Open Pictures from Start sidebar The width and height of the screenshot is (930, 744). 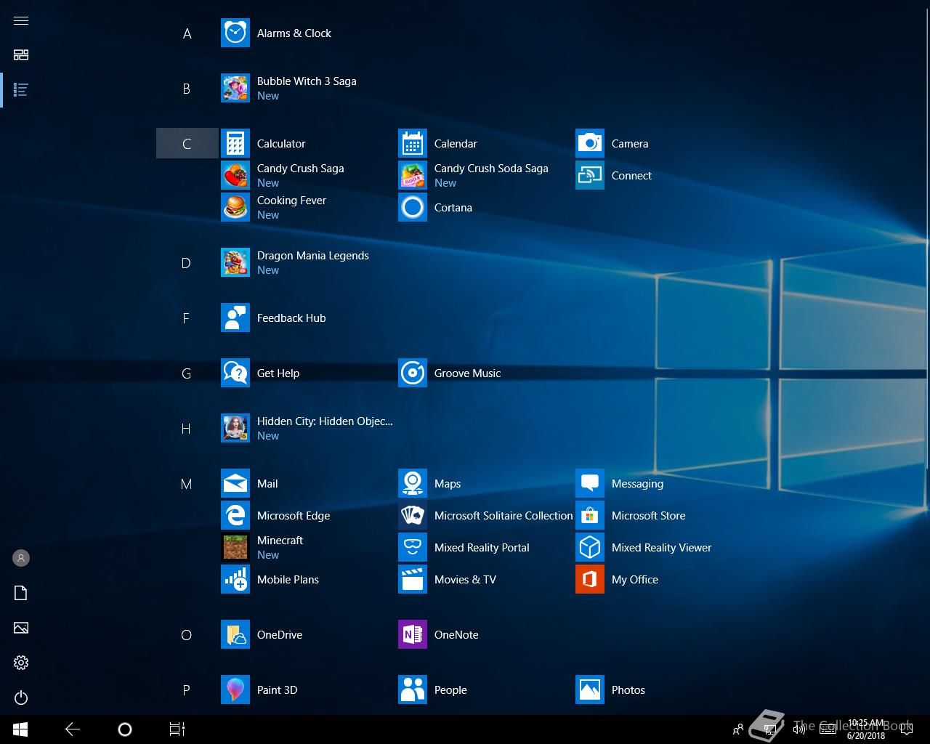[x=21, y=628]
